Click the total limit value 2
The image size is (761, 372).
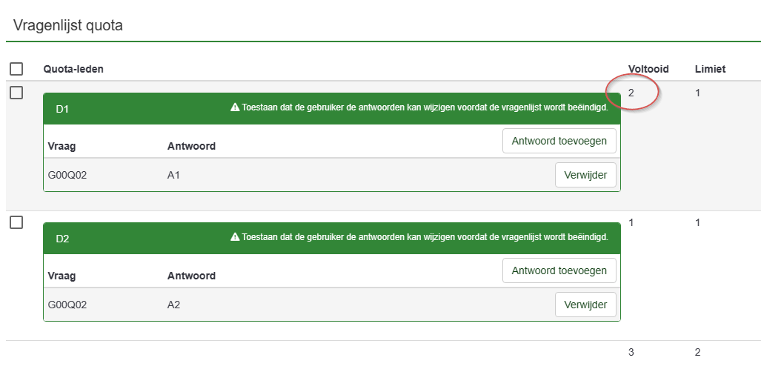(698, 352)
